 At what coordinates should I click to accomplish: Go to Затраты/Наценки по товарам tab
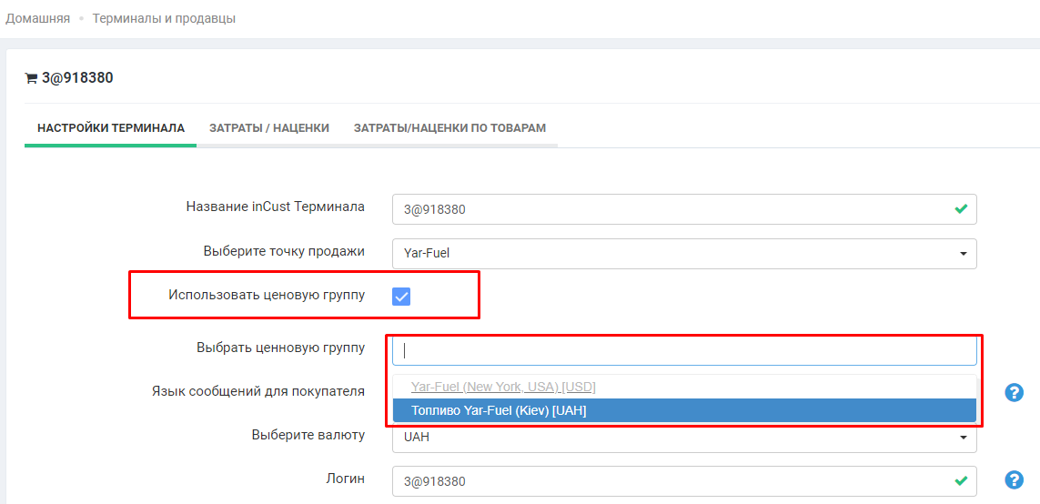tap(449, 128)
